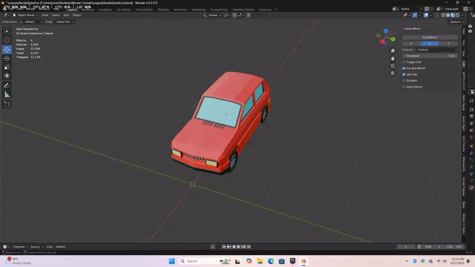This screenshot has width=475, height=267.
Task: Open the Add menu
Action: click(66, 15)
